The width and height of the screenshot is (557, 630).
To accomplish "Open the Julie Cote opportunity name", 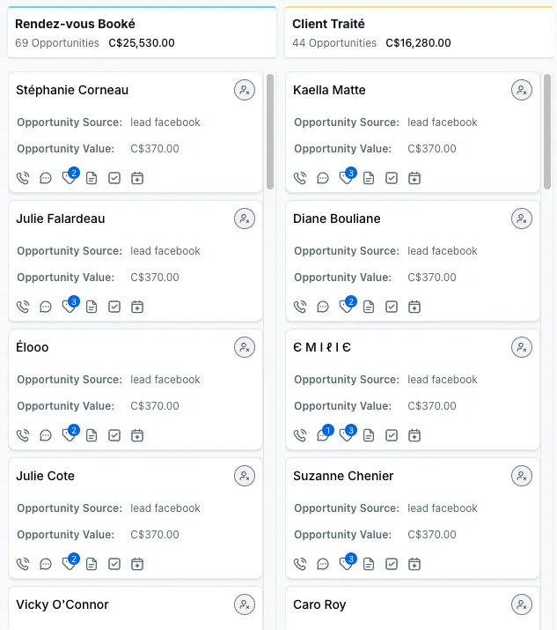I will point(45,476).
